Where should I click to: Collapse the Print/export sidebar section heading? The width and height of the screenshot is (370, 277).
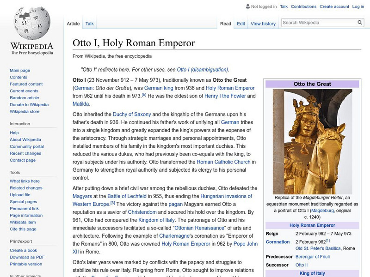21,241
